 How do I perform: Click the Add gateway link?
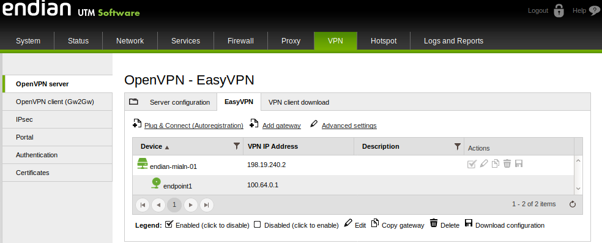(281, 125)
